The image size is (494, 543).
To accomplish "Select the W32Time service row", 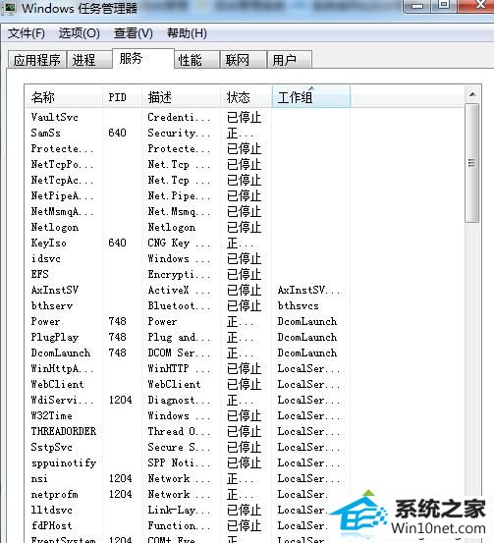I will 189,415.
